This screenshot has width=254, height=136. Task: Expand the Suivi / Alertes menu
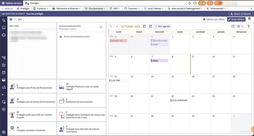[x=154, y=9]
